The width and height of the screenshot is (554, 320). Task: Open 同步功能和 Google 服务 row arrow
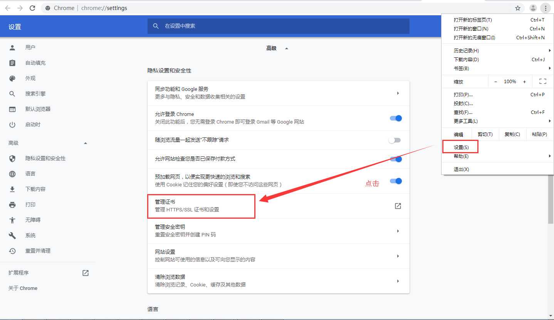tap(398, 93)
